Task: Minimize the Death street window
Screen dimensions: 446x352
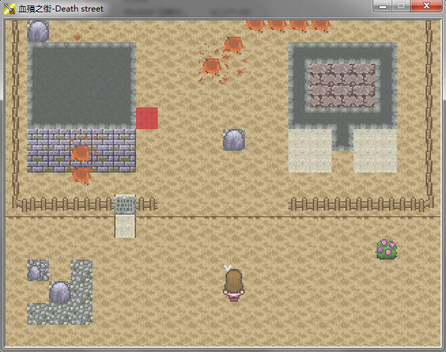Action: 383,6
